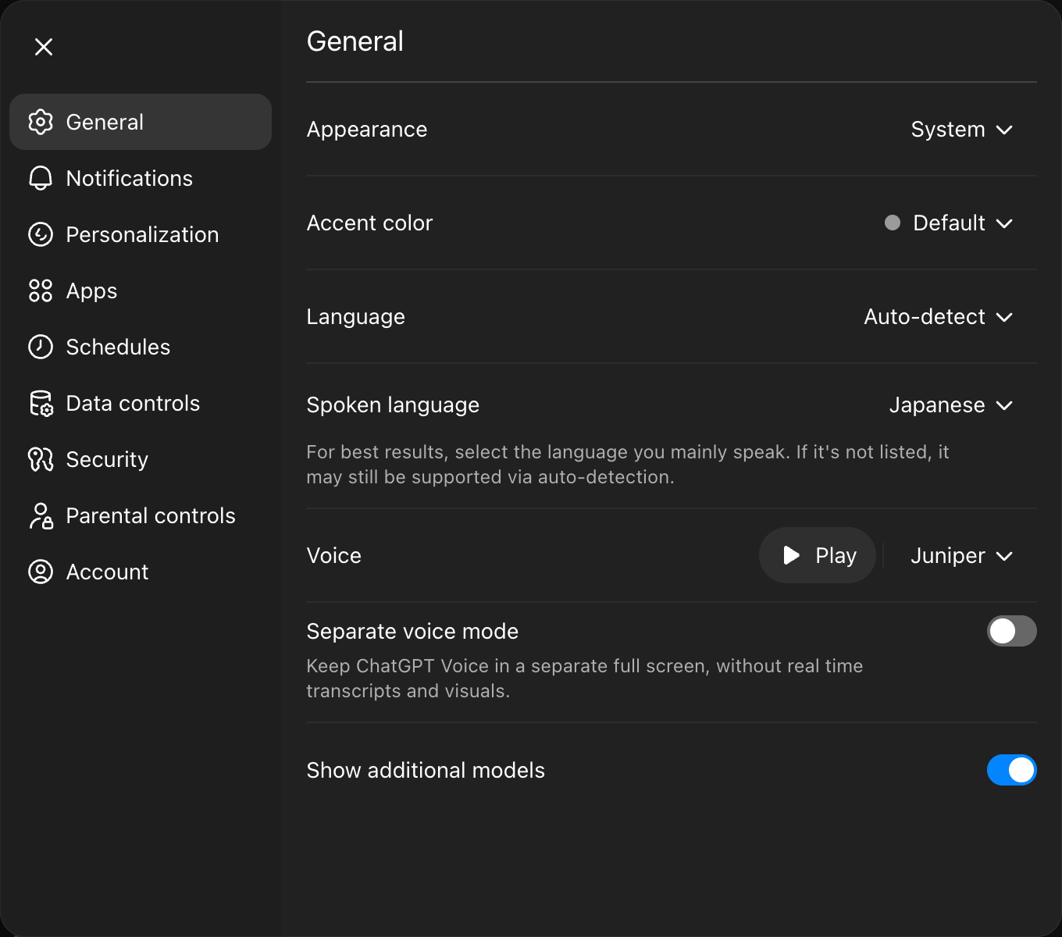The height and width of the screenshot is (937, 1062).
Task: Switch to the Account settings section
Action: pos(106,572)
